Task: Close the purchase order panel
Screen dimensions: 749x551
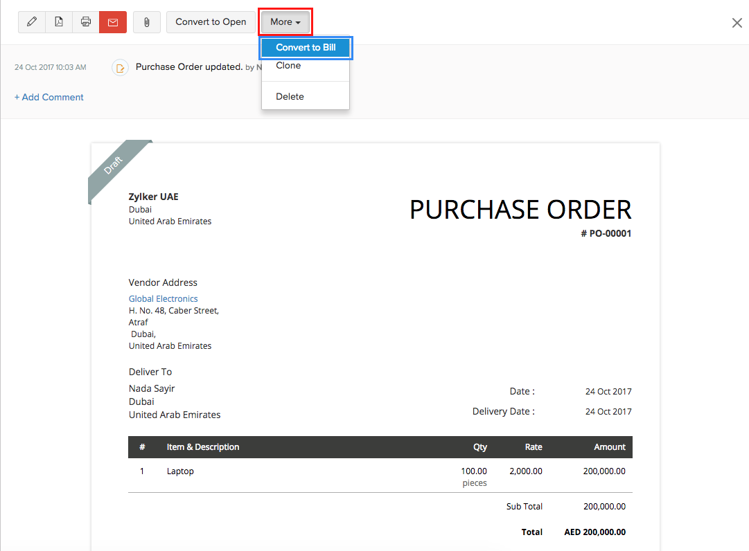Action: coord(737,23)
